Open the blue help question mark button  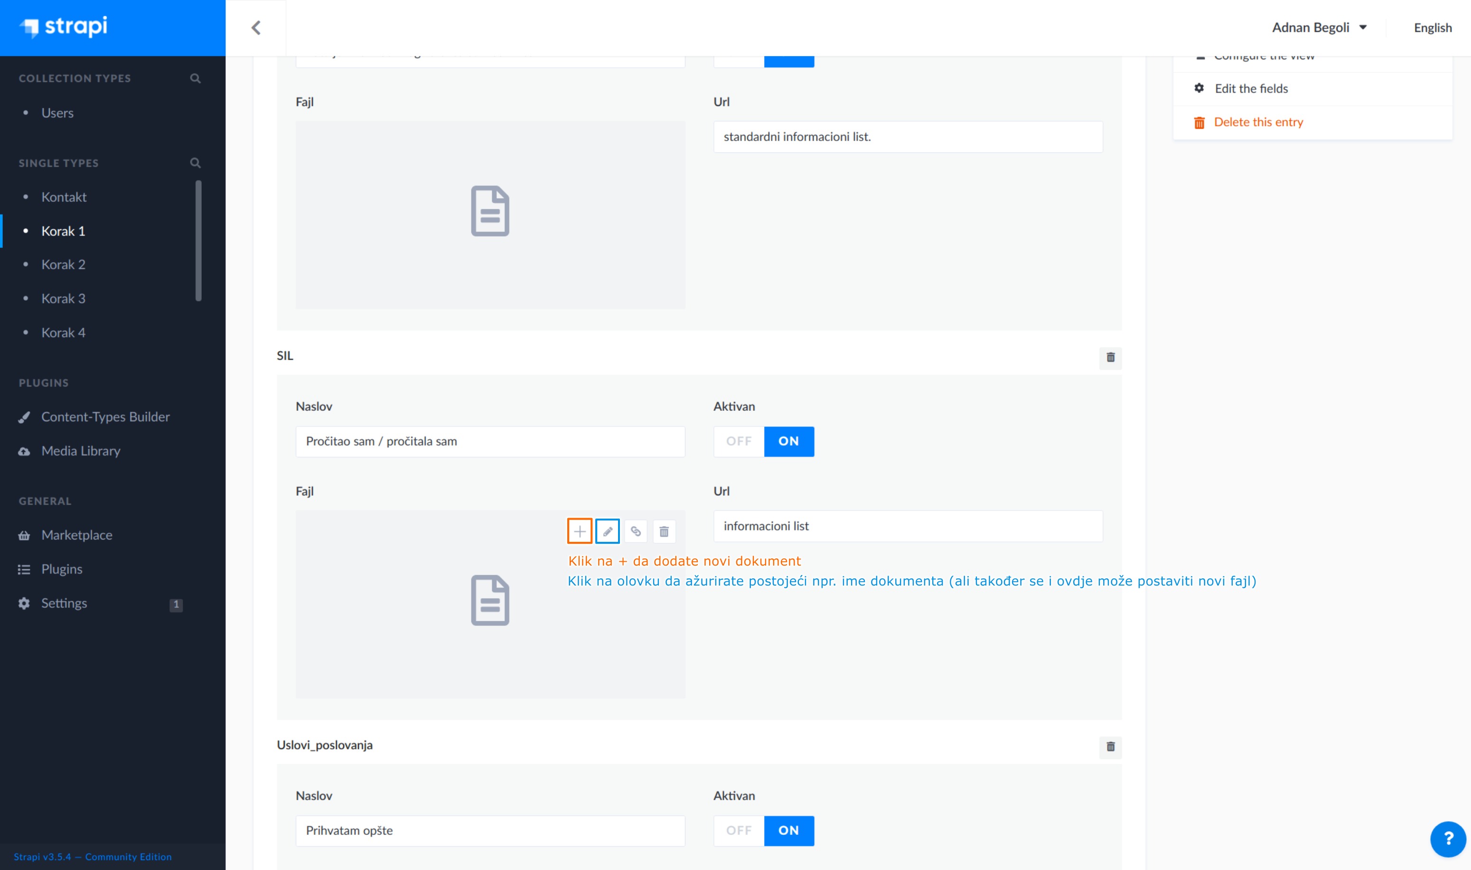(1448, 838)
